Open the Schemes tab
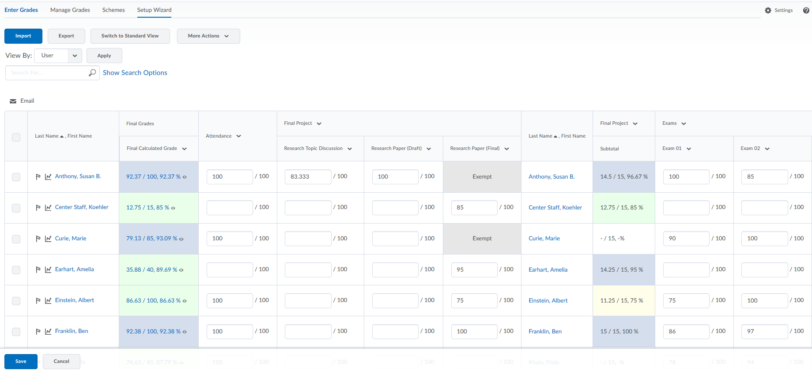The width and height of the screenshot is (812, 370). click(113, 10)
